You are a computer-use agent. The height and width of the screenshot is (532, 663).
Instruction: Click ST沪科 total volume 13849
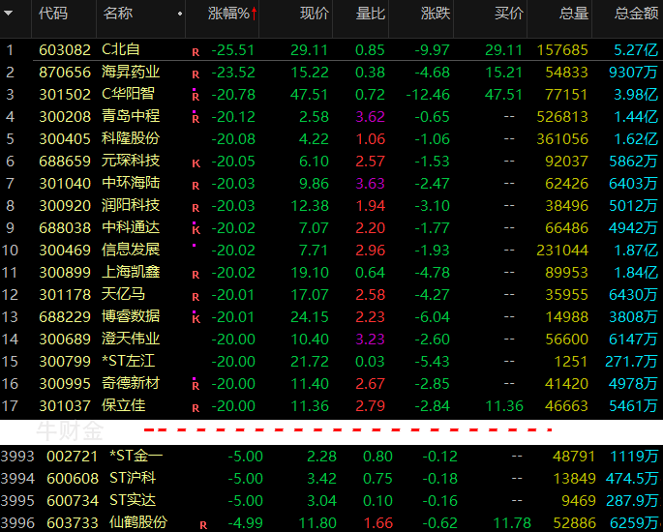coord(574,479)
